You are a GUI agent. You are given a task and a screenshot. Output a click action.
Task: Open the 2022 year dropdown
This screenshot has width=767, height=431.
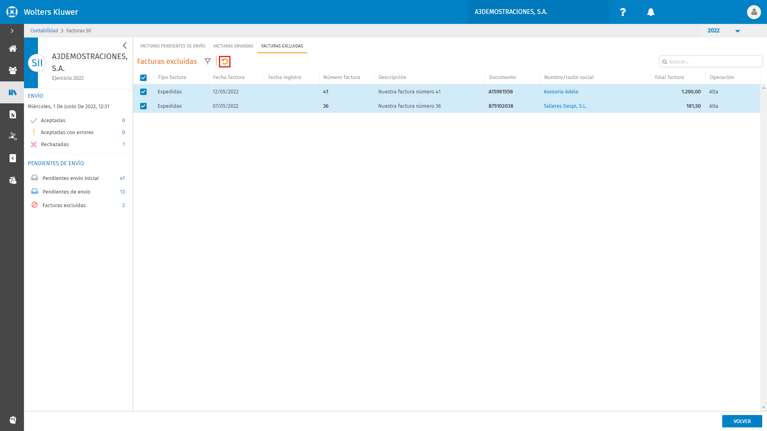(x=724, y=31)
